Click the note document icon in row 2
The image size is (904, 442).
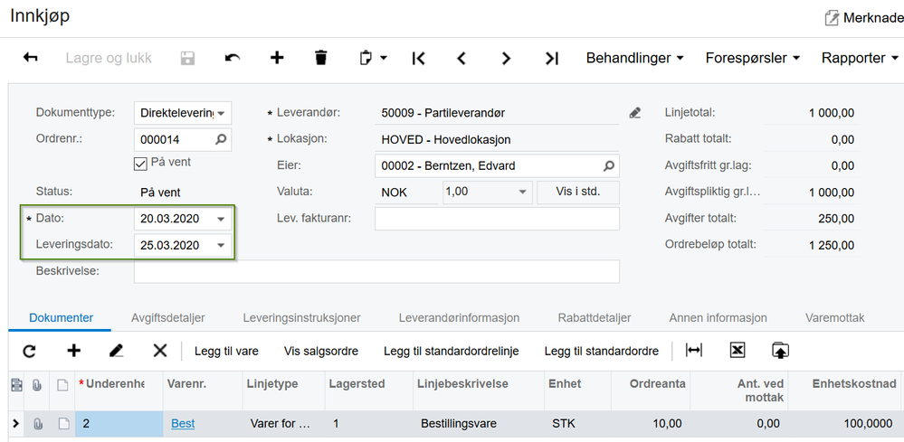(62, 424)
